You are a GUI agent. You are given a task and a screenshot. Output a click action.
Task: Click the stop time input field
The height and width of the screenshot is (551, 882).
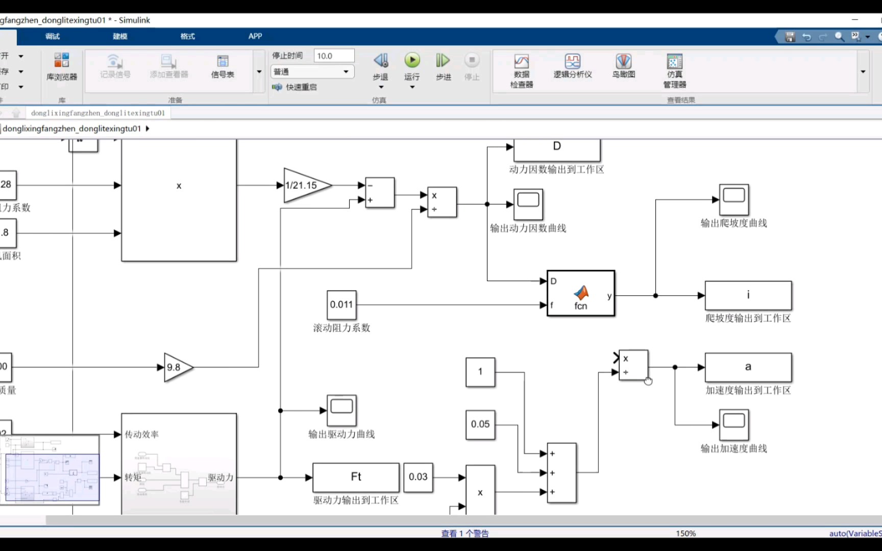[334, 56]
